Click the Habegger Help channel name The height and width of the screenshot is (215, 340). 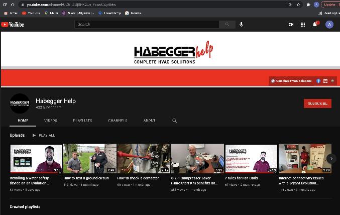coord(56,101)
